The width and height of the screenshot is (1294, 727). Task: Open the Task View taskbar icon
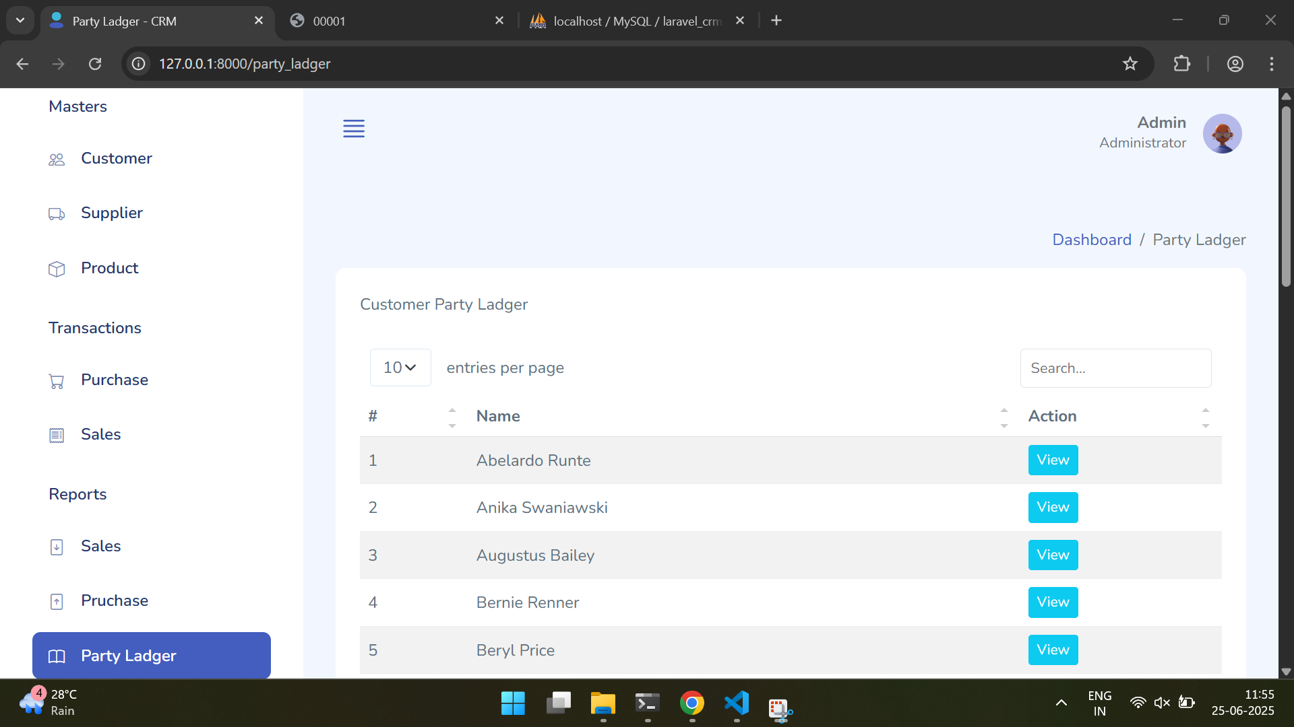click(x=558, y=703)
